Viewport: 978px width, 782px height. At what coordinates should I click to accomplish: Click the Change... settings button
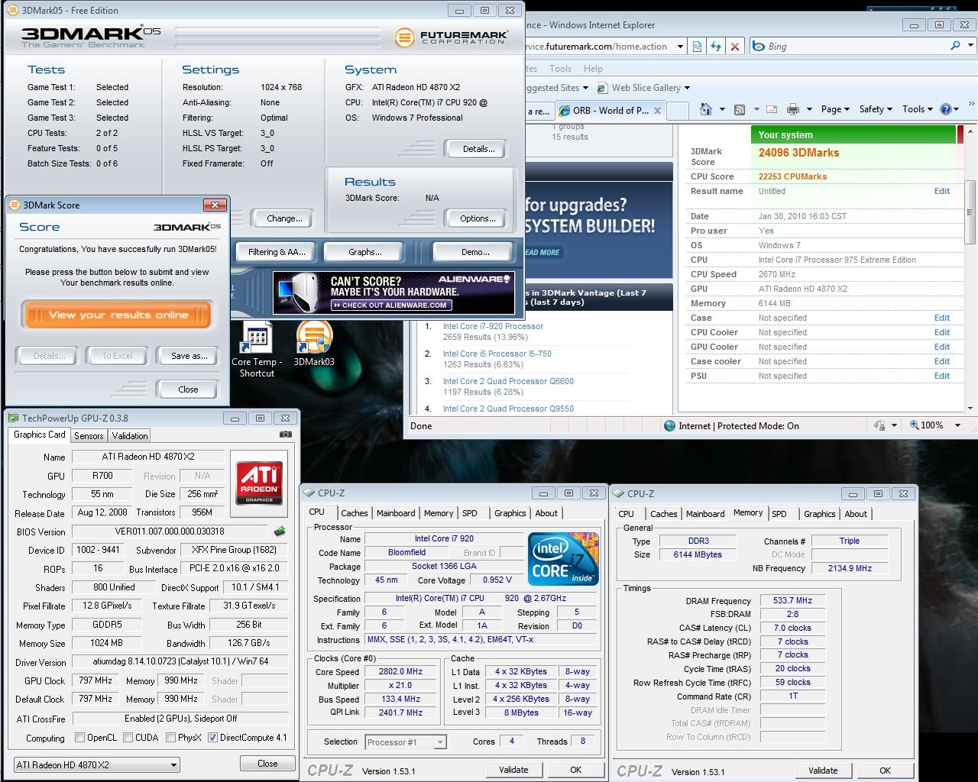284,218
